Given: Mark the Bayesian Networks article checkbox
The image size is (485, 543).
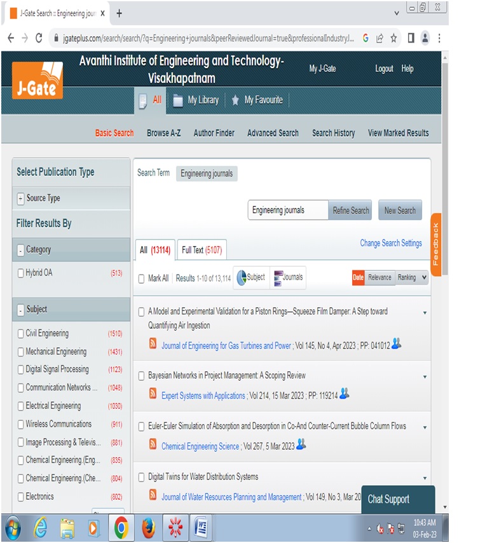Looking at the screenshot, I should [141, 376].
